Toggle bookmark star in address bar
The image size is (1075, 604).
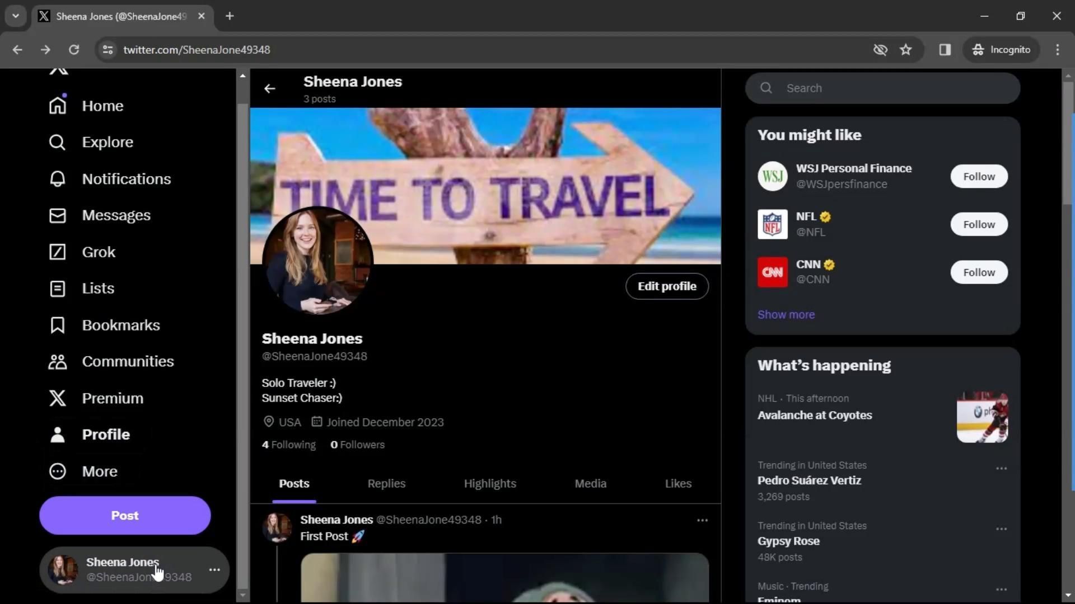pos(906,50)
